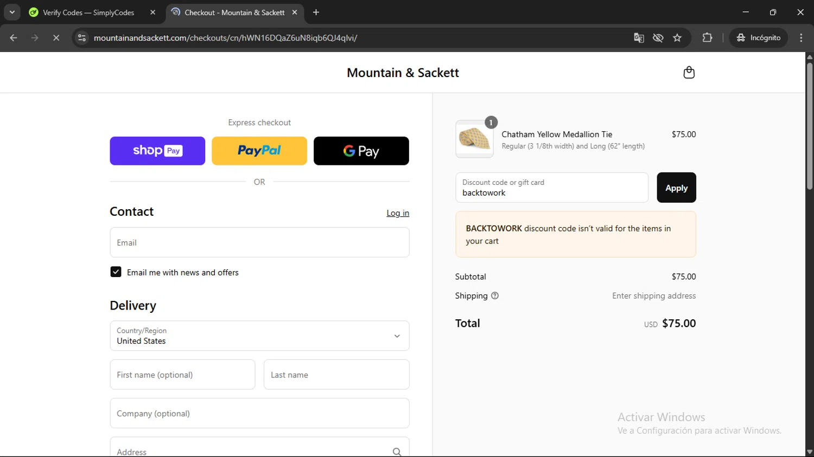The height and width of the screenshot is (457, 814).
Task: Choose Google Pay express checkout
Action: [361, 151]
